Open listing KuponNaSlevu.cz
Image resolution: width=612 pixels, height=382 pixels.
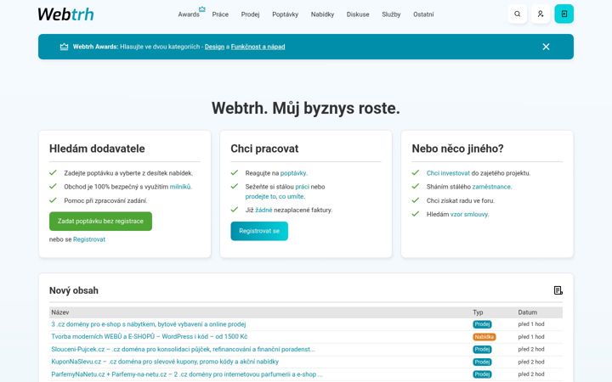click(x=165, y=362)
